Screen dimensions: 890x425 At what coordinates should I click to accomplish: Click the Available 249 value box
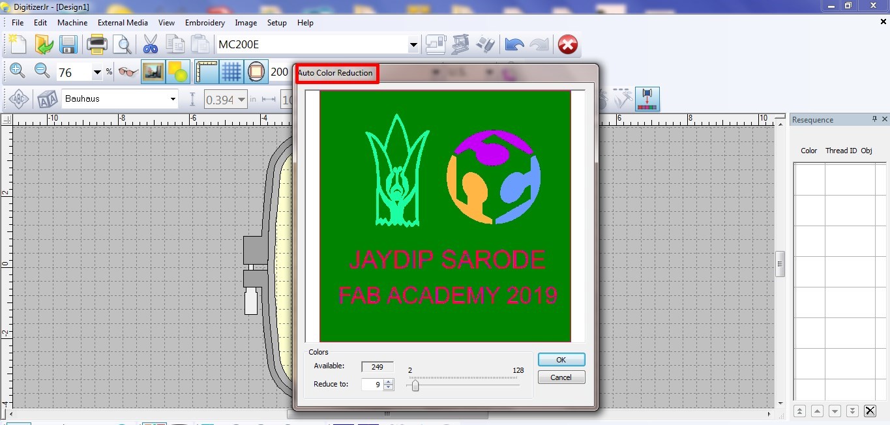(x=378, y=367)
